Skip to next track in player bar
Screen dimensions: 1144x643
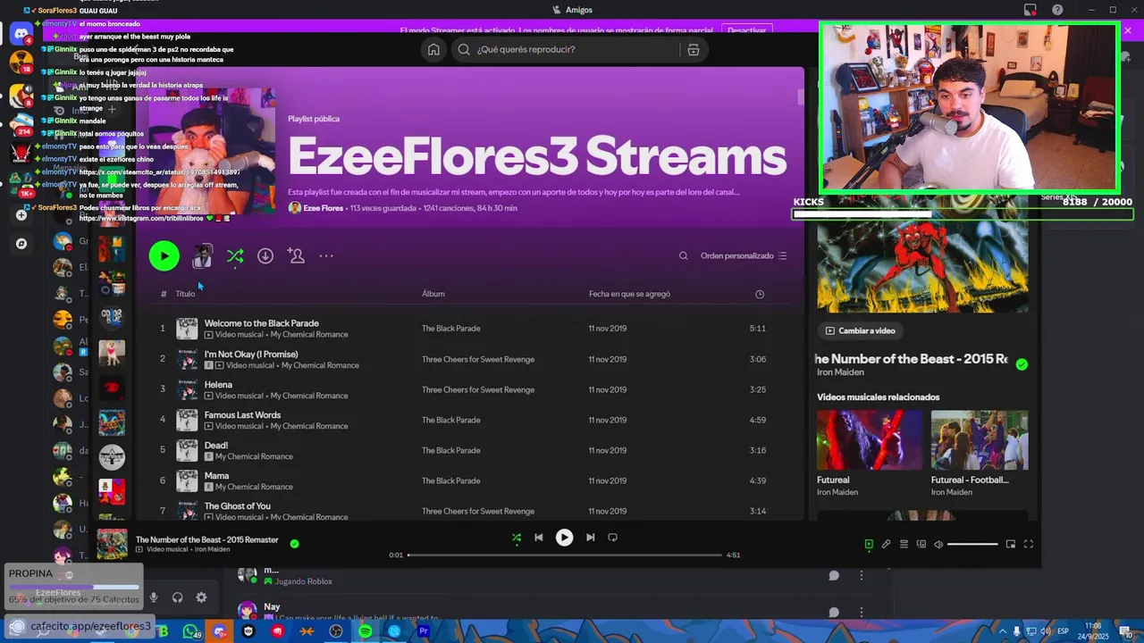590,538
